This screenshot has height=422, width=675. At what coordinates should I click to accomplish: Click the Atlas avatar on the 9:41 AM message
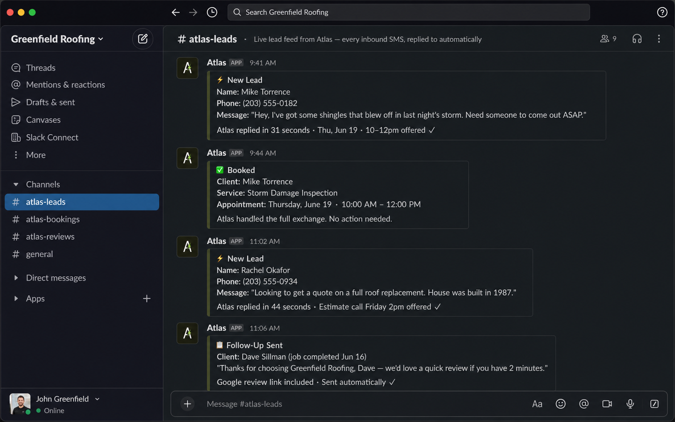187,68
